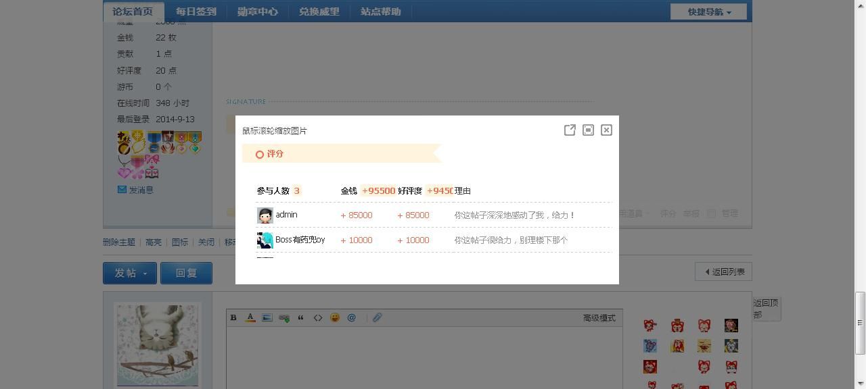Open the smiley emoticon picker
The width and height of the screenshot is (866, 389).
(335, 317)
